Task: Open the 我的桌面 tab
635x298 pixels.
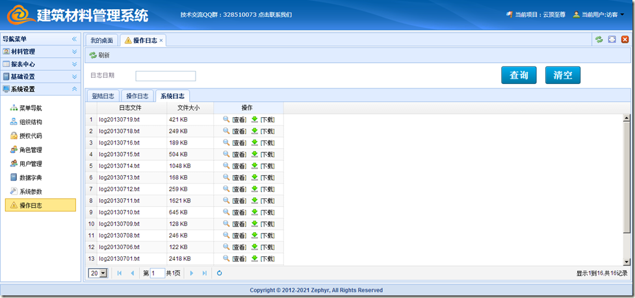Action: tap(102, 40)
